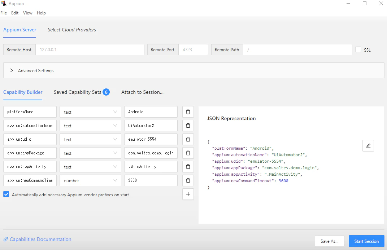Click the Remote Path input field
This screenshot has height=250, width=387.
pos(297,49)
